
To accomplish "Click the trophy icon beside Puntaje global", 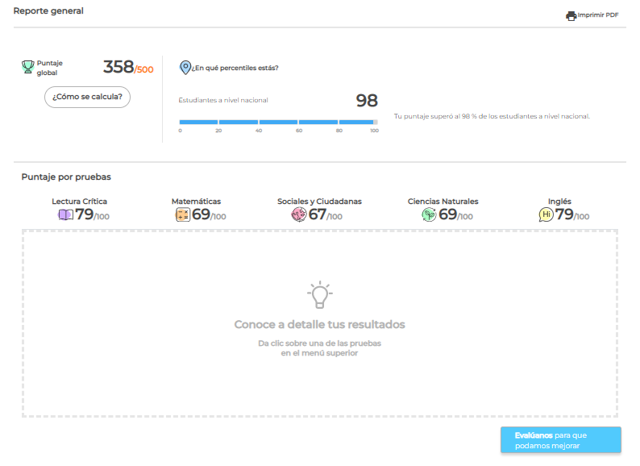I will click(27, 67).
